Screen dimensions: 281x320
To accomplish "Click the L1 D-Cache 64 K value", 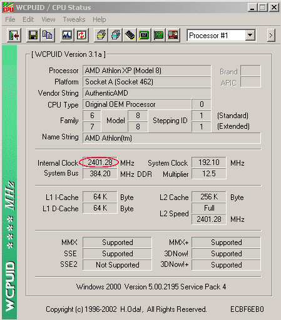I will [x=100, y=208].
